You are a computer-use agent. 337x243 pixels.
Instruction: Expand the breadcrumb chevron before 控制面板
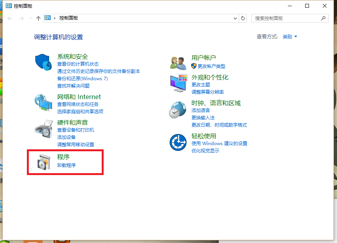pos(55,18)
